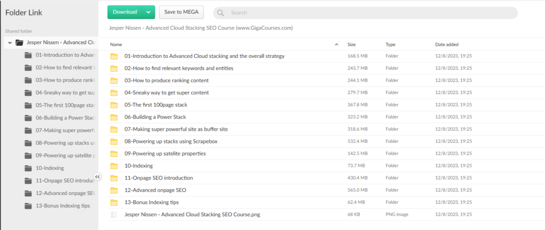Click the 532.4 MB size value
The height and width of the screenshot is (230, 545).
[x=358, y=141]
